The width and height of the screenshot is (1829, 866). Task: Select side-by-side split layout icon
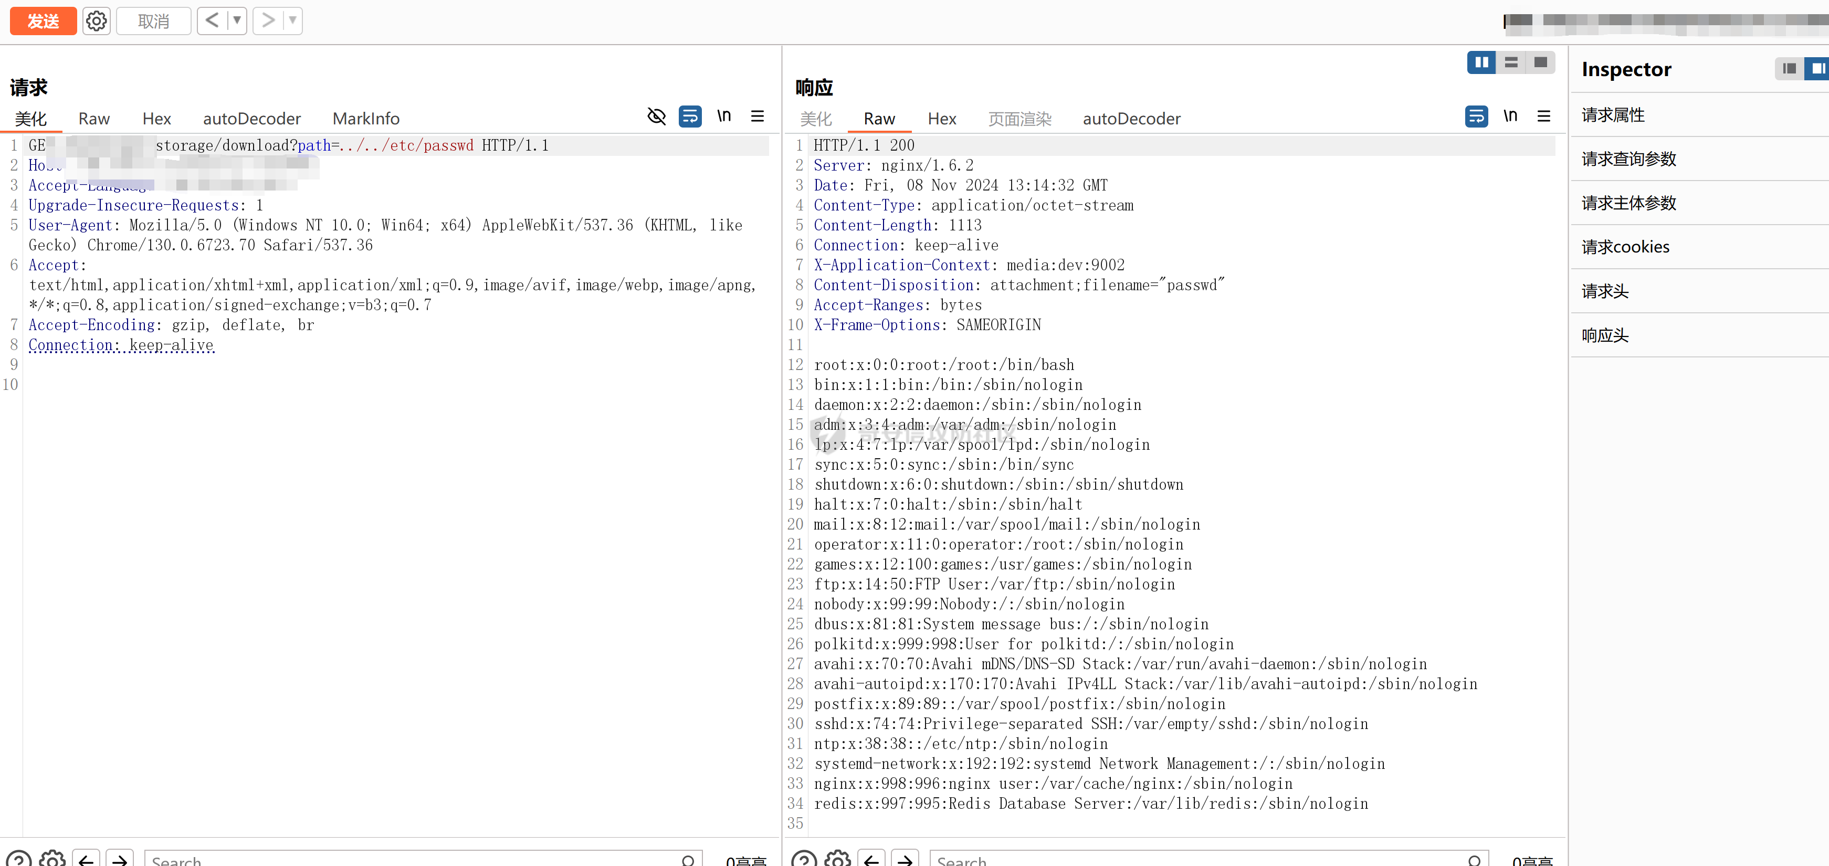1481,62
